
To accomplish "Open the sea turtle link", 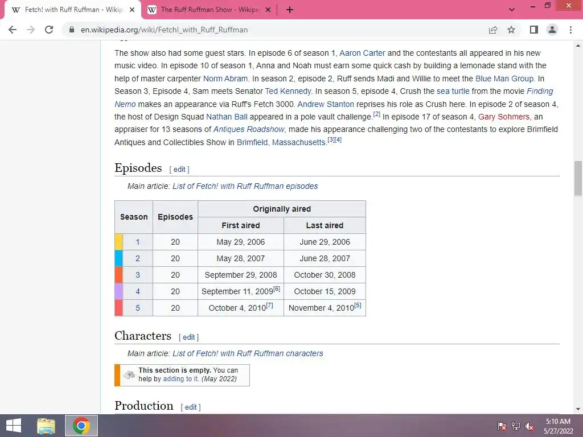I will coord(453,92).
